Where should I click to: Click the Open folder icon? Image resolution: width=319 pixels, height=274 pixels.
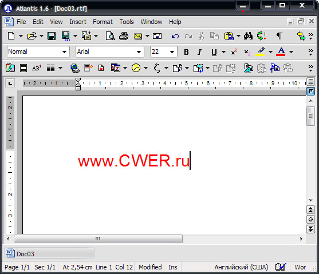(x=32, y=36)
